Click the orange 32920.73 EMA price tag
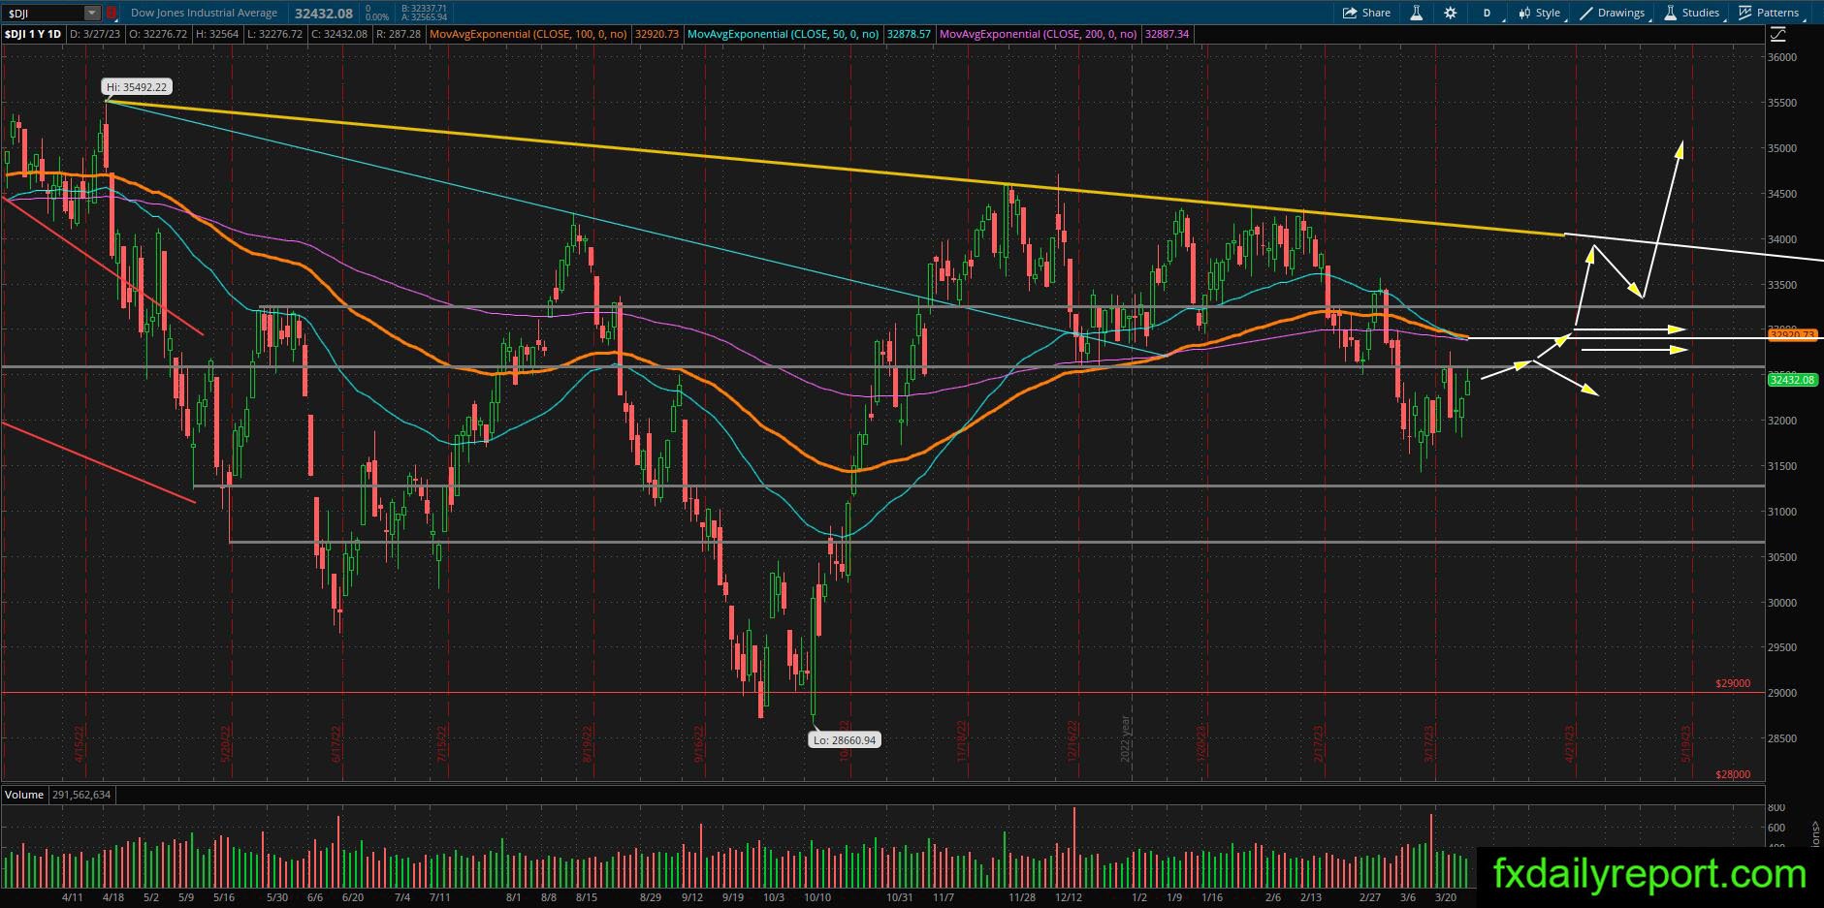1824x908 pixels. [1791, 334]
